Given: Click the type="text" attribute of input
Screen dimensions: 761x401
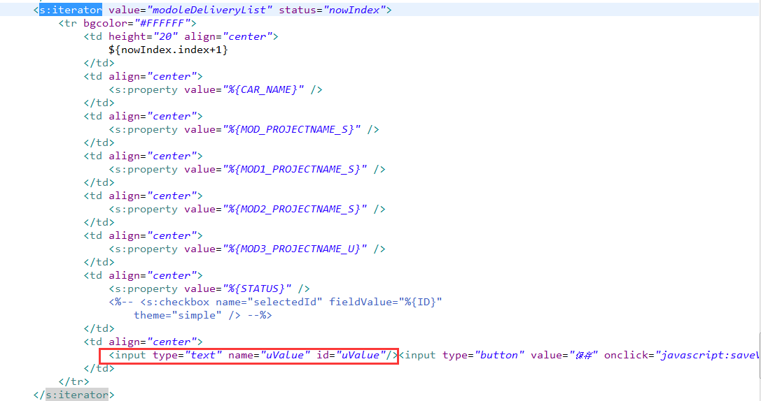Looking at the screenshot, I should [188, 355].
